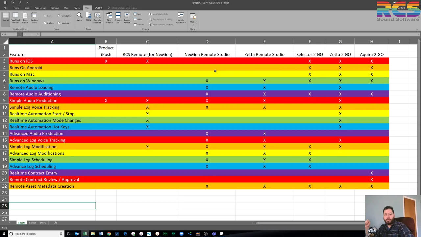
Task: Open Google Chrome from taskbar
Action: point(109,234)
